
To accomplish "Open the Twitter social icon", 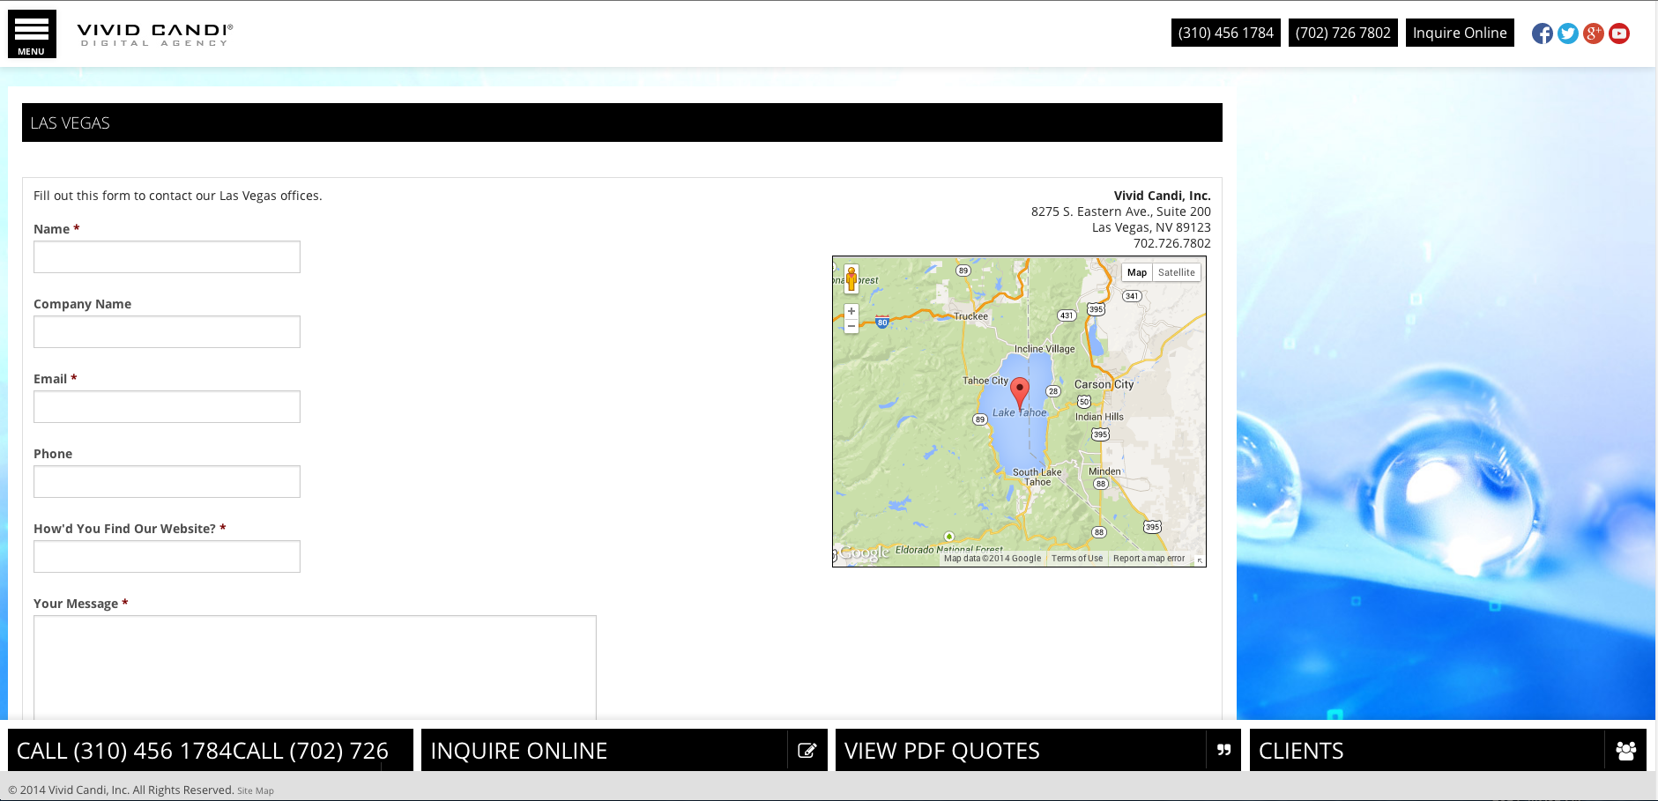I will 1567,33.
